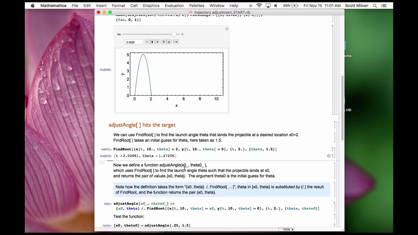Click the In[5] cell label
418x235 pixels.
(108, 204)
